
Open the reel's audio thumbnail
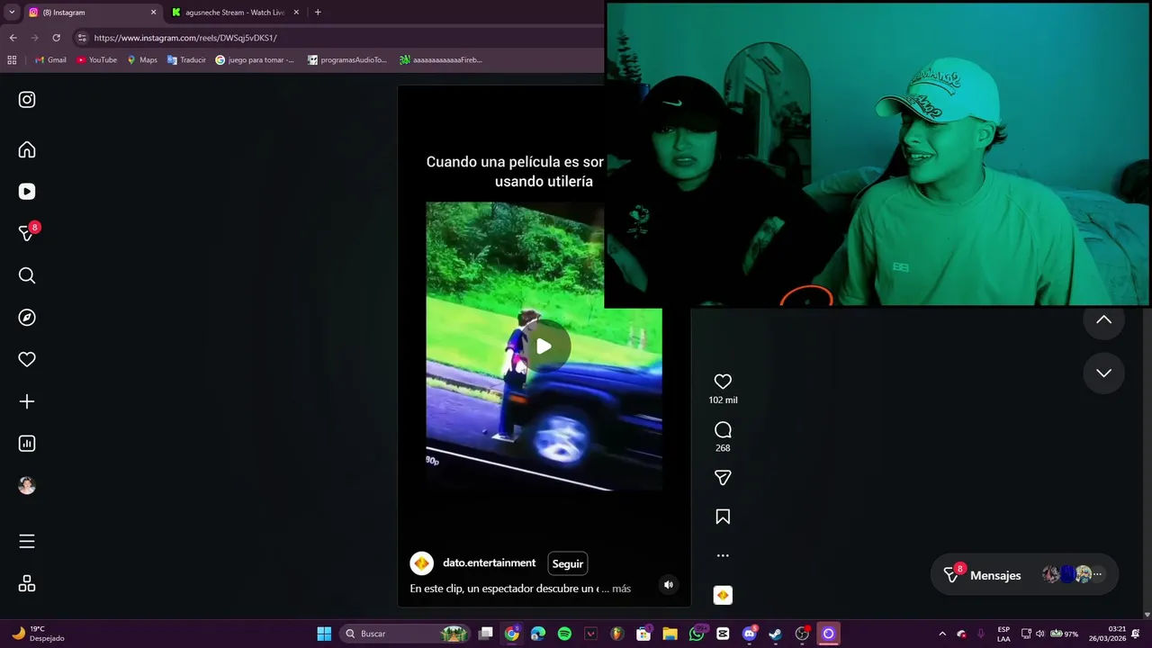[723, 595]
